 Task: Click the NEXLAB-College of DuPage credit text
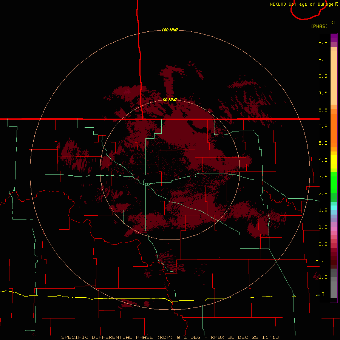point(304,4)
